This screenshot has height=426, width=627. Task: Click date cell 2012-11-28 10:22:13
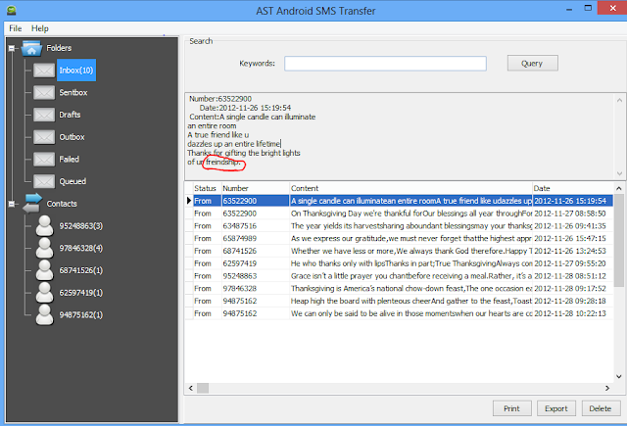tap(570, 313)
